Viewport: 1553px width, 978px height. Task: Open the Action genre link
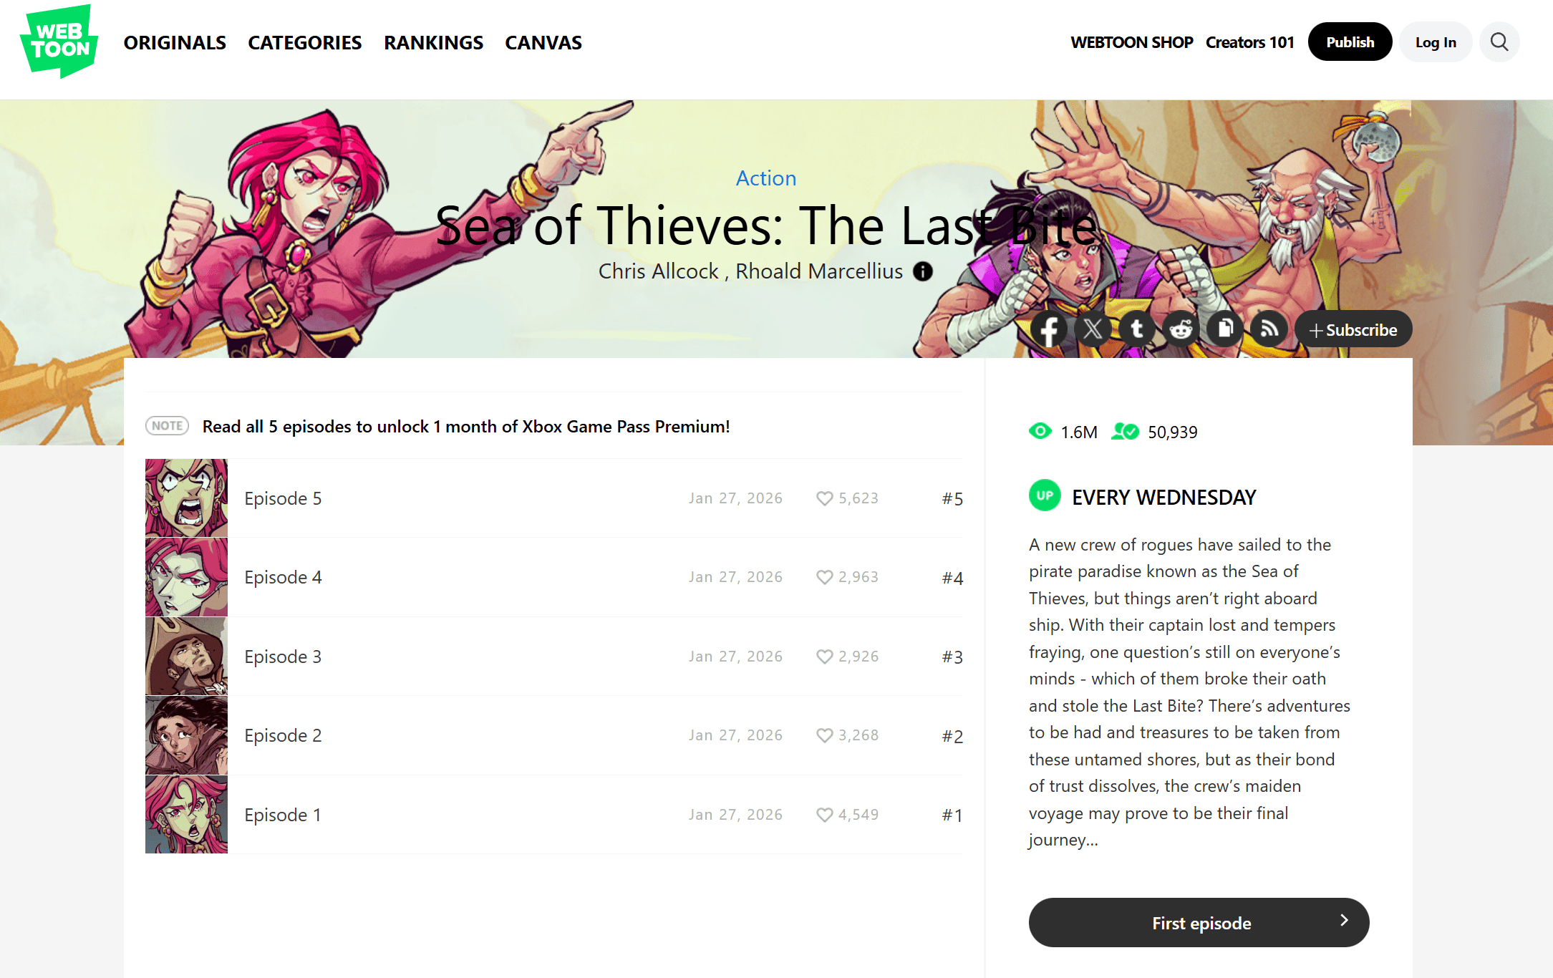(x=766, y=178)
